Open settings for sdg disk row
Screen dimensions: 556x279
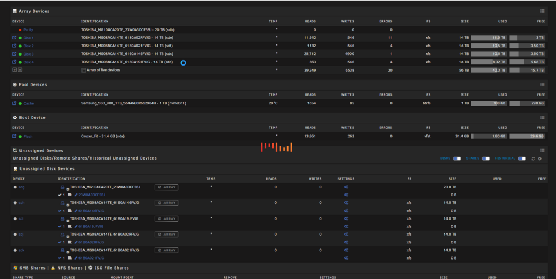point(346,187)
